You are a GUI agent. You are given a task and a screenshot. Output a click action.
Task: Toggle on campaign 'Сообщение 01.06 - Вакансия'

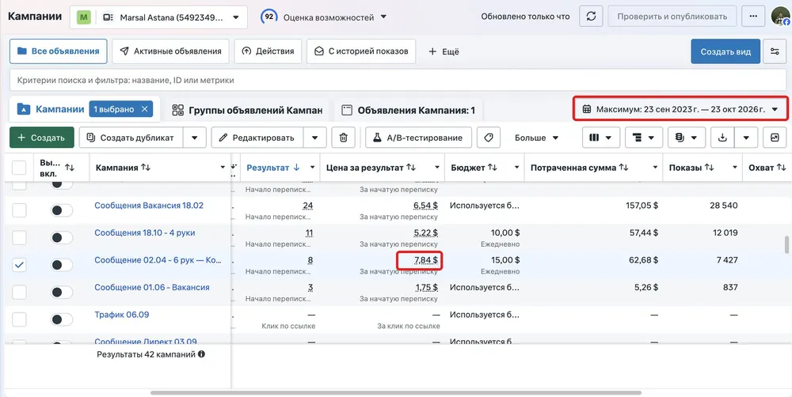(62, 292)
